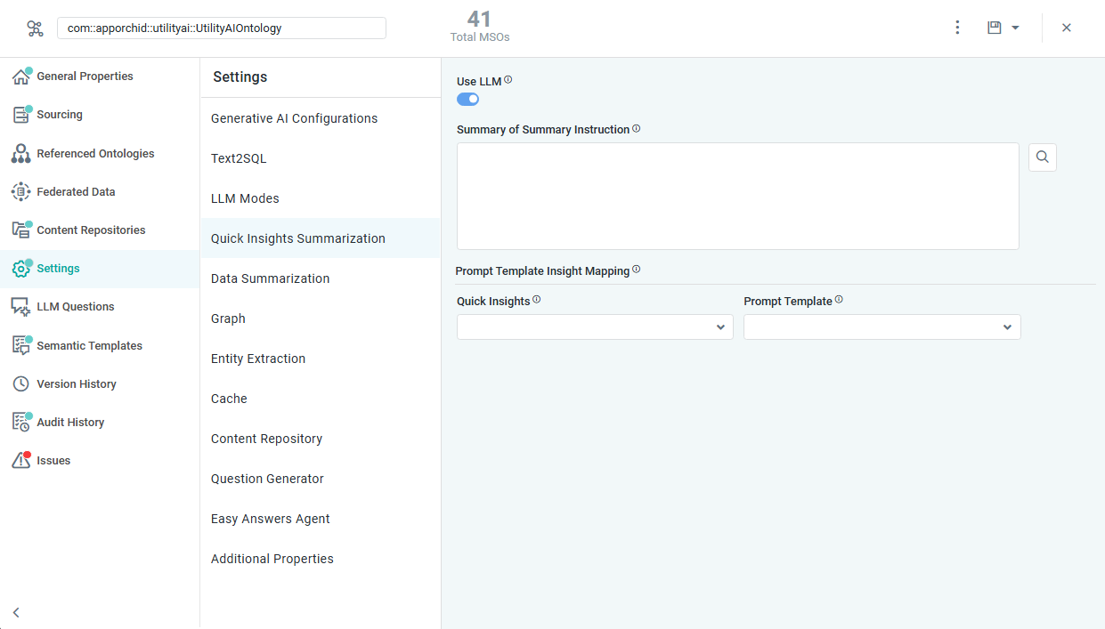Expand the Prompt Template dropdown
Image resolution: width=1105 pixels, height=629 pixels.
pyautogui.click(x=882, y=327)
